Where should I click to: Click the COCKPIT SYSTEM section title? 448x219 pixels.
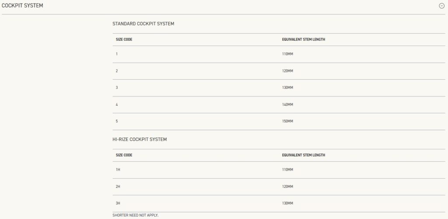tap(22, 5)
